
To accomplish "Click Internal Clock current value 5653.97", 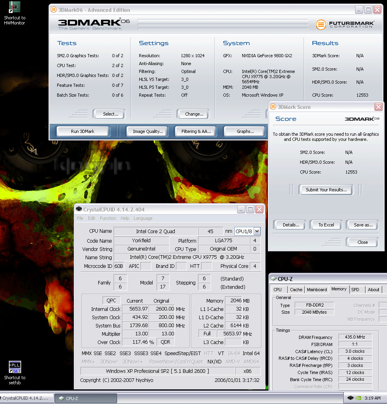I will point(135,309).
